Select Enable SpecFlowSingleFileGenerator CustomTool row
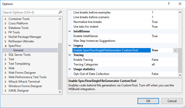This screenshot has height=108, width=186. point(111,50)
